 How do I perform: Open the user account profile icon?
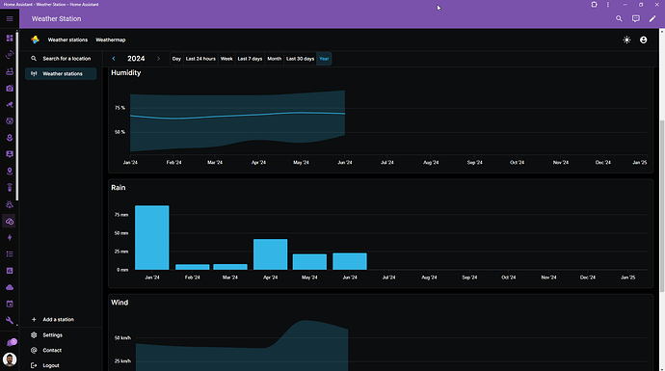(644, 40)
